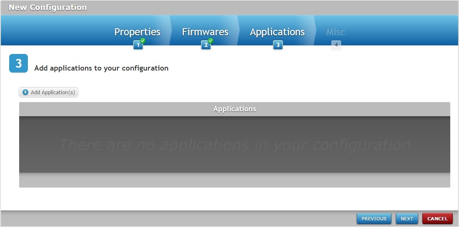
Task: Click the 'New Configuration' title text
Action: click(48, 7)
